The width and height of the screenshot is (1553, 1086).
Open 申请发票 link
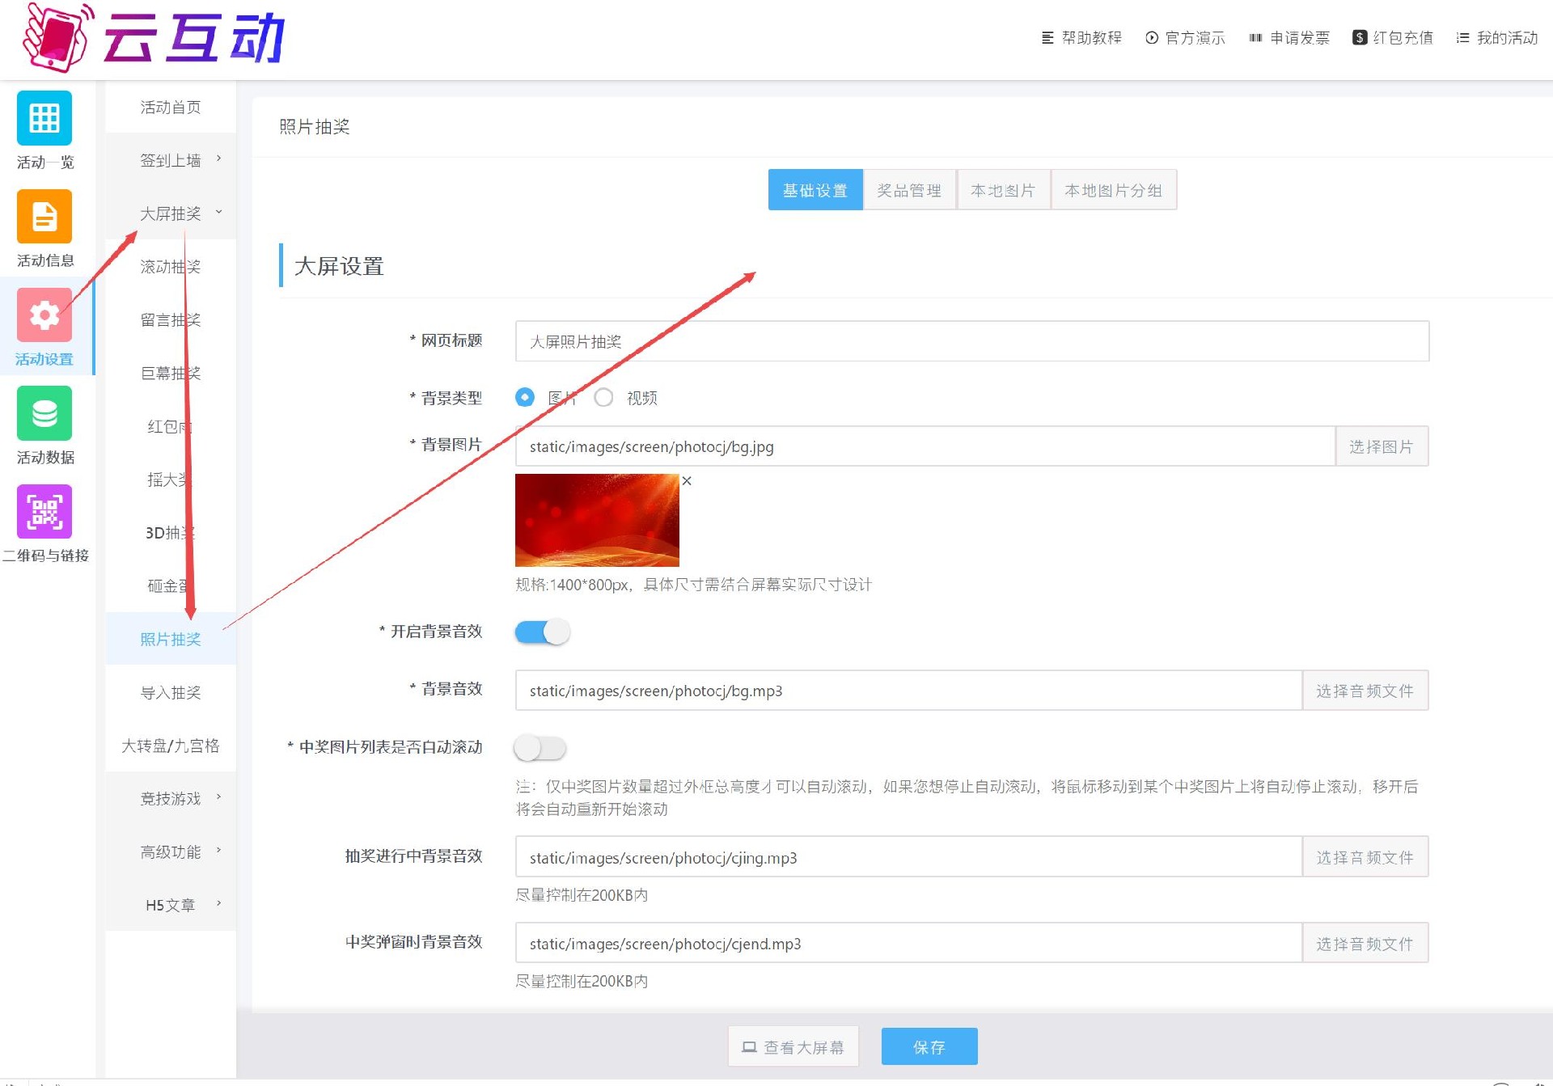(x=1289, y=38)
